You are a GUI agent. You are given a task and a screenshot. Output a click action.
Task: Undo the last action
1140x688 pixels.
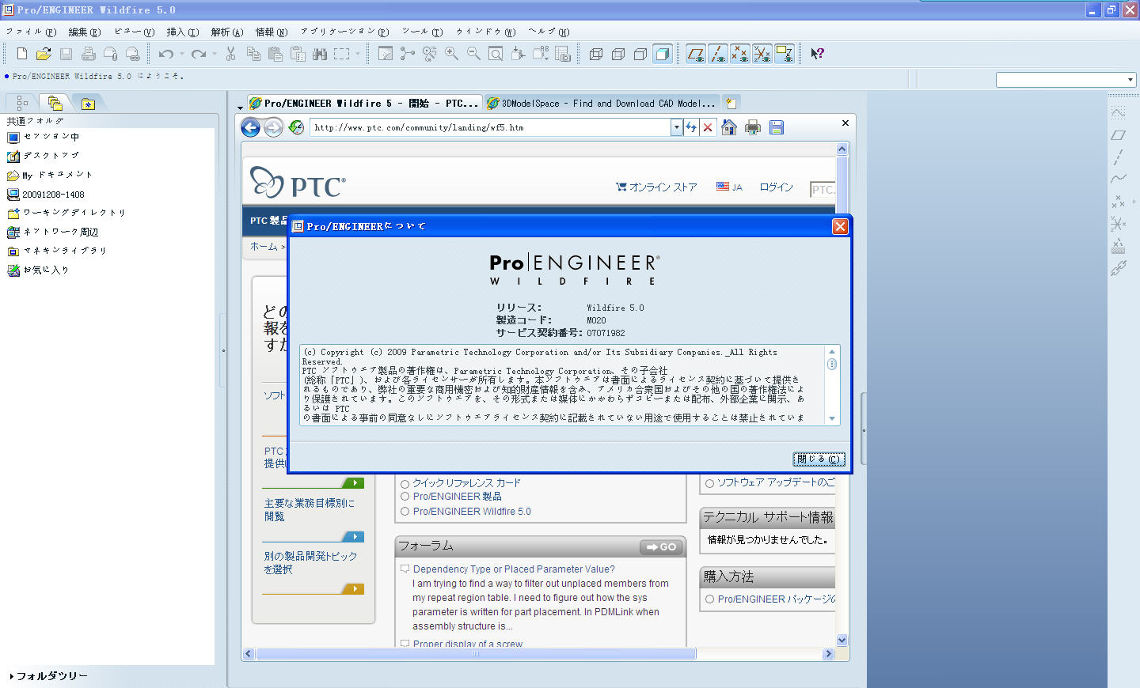click(x=165, y=54)
